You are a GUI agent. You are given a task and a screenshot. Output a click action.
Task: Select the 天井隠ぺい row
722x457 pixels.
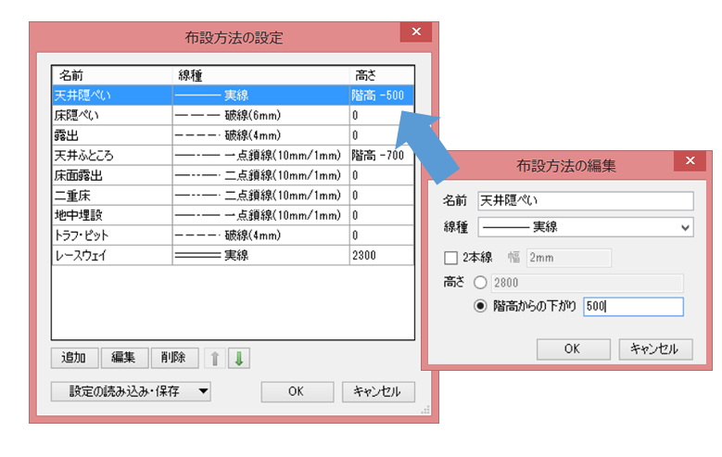(233, 95)
